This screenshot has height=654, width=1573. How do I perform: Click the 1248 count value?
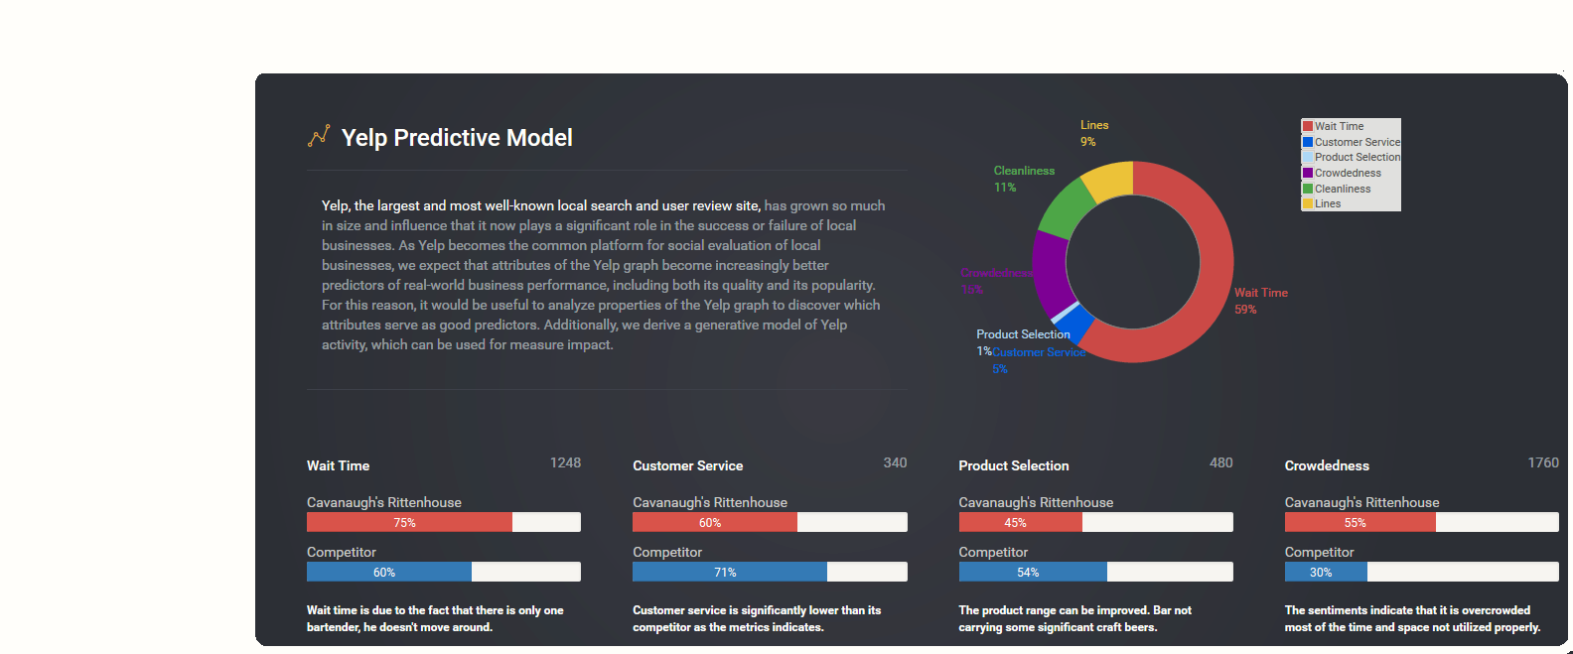pyautogui.click(x=565, y=462)
